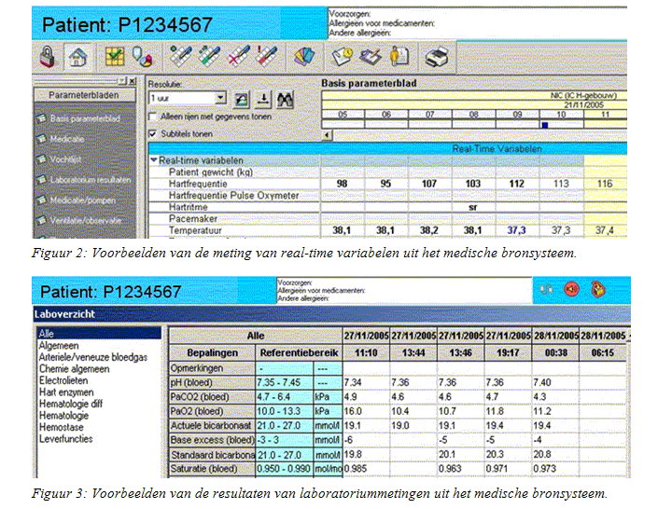The width and height of the screenshot is (658, 509).
Task: Click the document with clock icon
Action: pos(343,56)
